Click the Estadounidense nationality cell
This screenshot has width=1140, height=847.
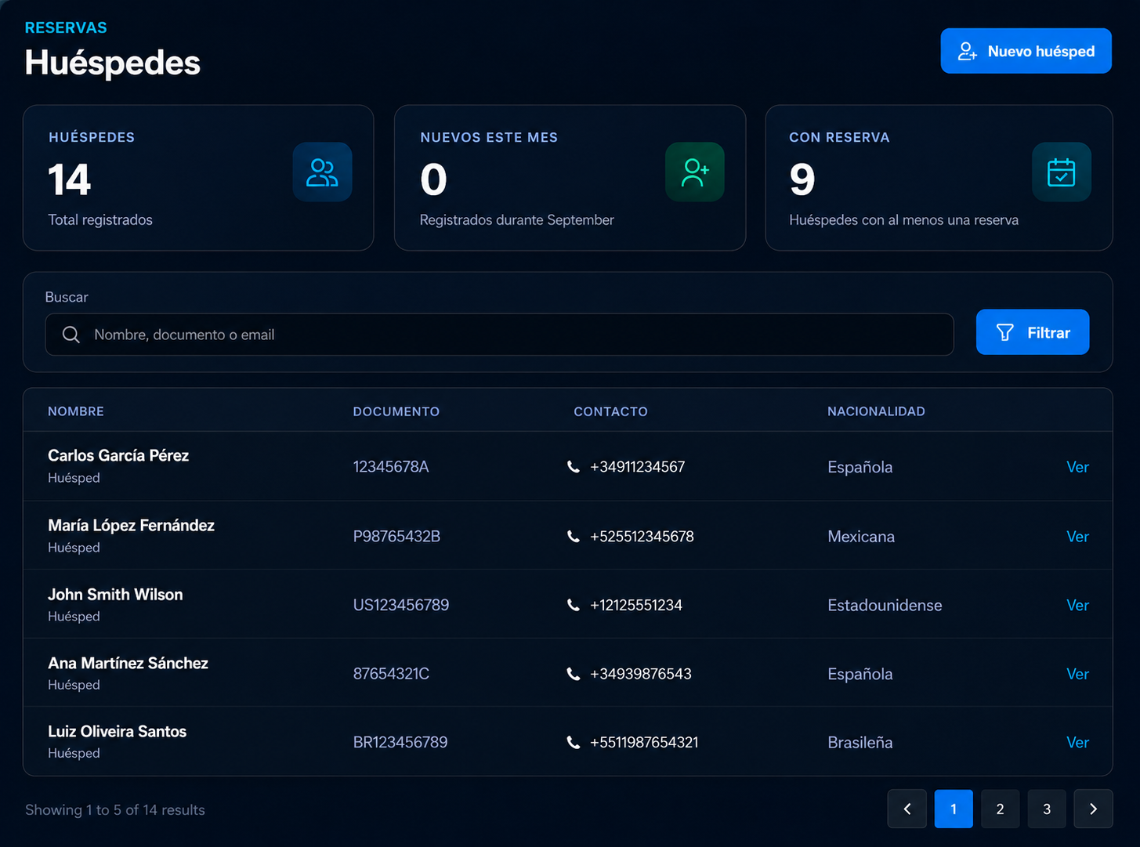[885, 605]
